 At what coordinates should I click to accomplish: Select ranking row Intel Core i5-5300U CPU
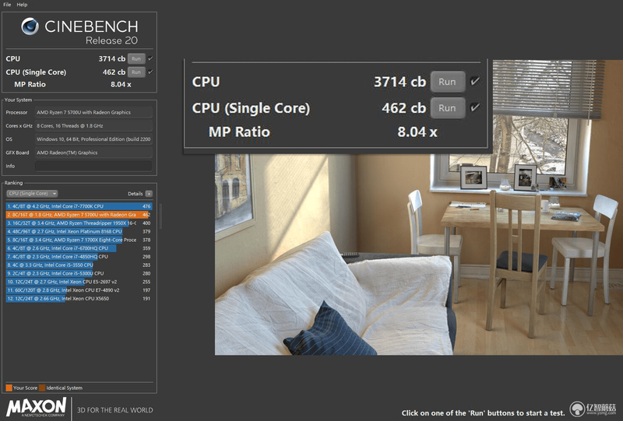tap(79, 273)
